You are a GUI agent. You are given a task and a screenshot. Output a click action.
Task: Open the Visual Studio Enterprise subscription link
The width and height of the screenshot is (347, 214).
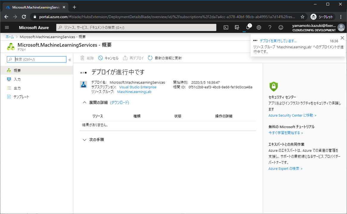click(x=137, y=87)
